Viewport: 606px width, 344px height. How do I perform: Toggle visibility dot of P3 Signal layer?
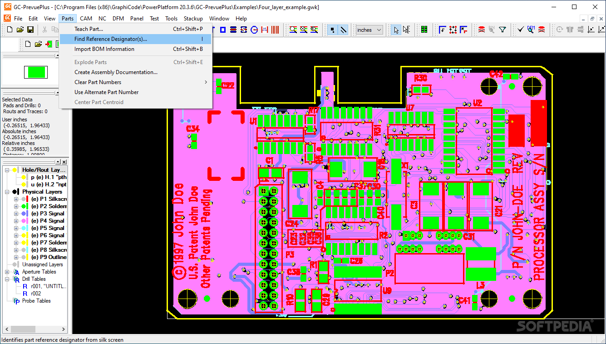tap(24, 214)
